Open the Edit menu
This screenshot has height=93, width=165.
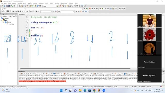5,4
